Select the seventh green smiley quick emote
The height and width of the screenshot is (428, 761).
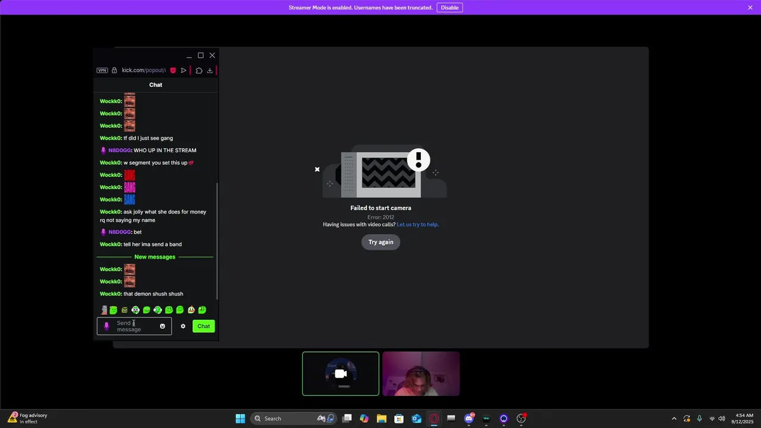pyautogui.click(x=169, y=310)
